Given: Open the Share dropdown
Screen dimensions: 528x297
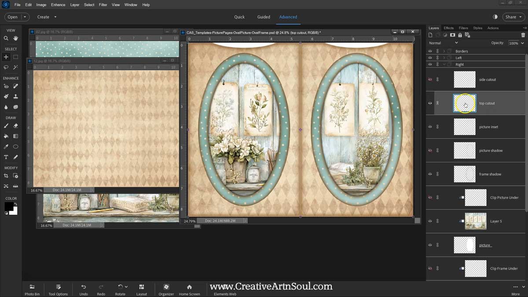Looking at the screenshot, I should tap(513, 17).
